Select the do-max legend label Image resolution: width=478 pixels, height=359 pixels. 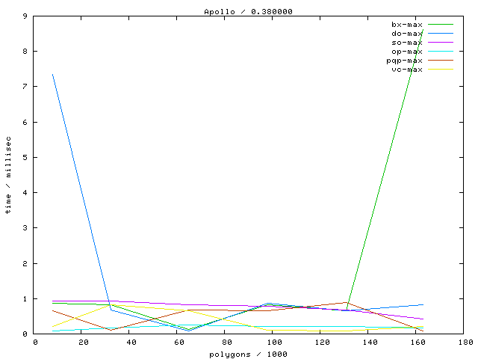pyautogui.click(x=406, y=34)
